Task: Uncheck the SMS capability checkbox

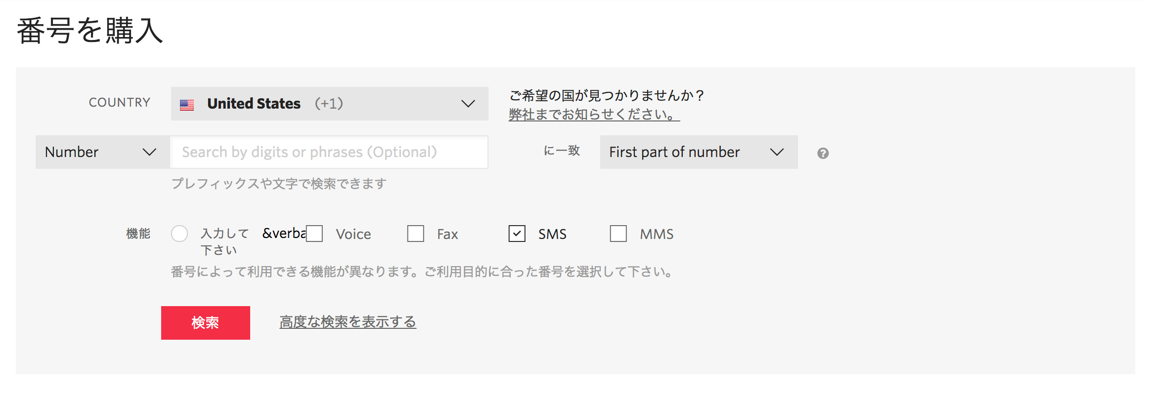Action: (x=517, y=234)
